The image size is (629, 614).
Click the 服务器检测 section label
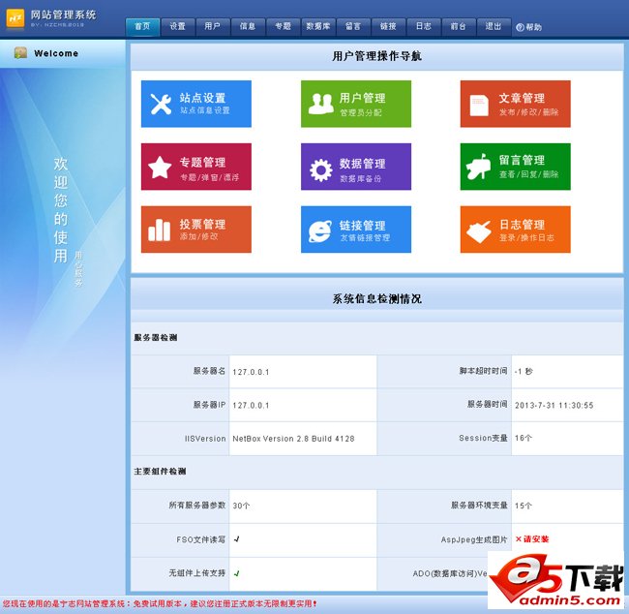click(x=156, y=338)
